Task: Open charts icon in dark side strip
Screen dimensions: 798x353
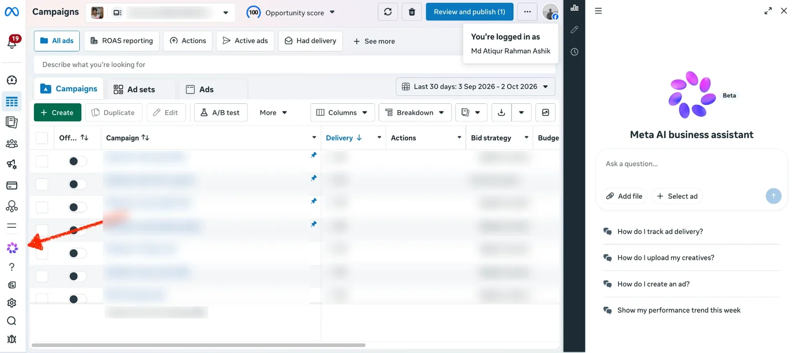Action: [575, 7]
